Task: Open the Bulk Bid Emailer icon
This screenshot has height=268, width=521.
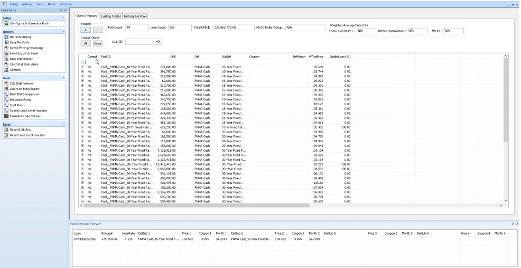Action: click(6, 59)
